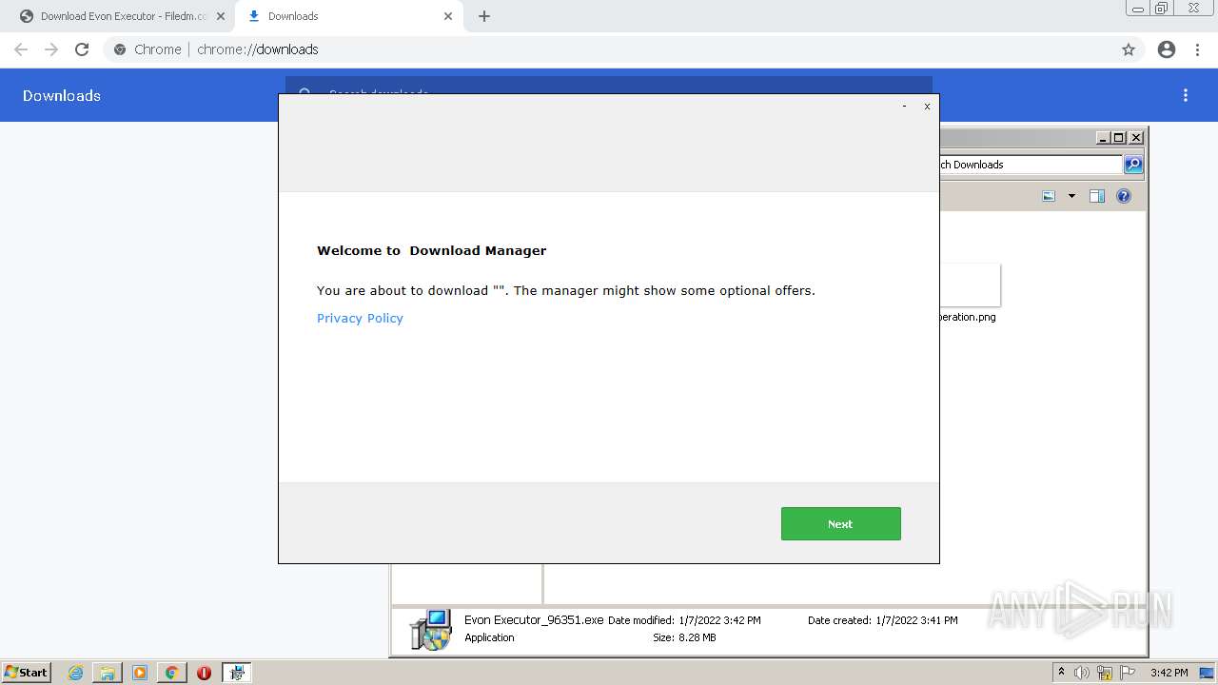Click the Welcome to Download Manager heading

coord(431,251)
